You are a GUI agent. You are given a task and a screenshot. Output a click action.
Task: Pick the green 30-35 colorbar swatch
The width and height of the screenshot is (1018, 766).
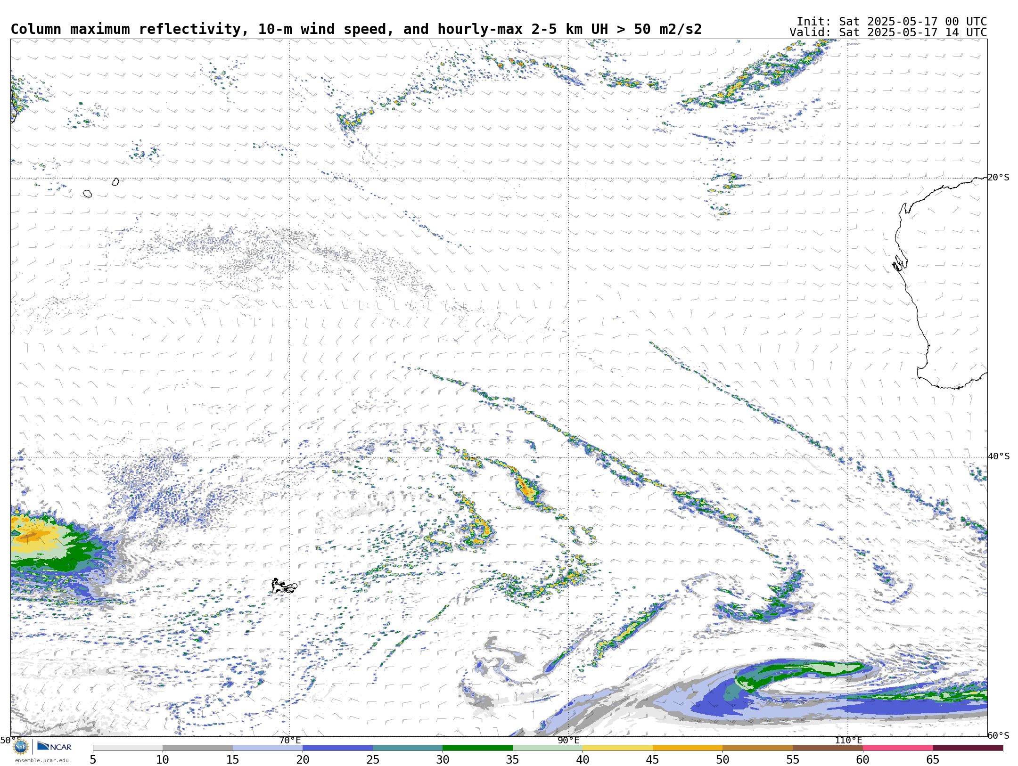(x=477, y=748)
